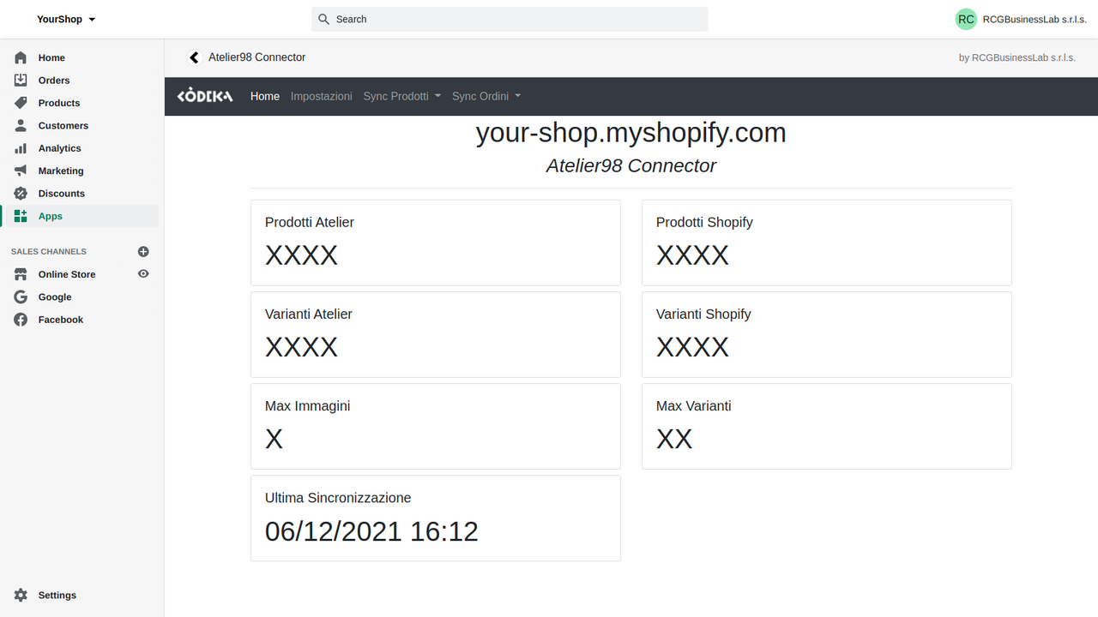Click the your-shop.myshopify.com heading
The width and height of the screenshot is (1098, 617).
(631, 133)
